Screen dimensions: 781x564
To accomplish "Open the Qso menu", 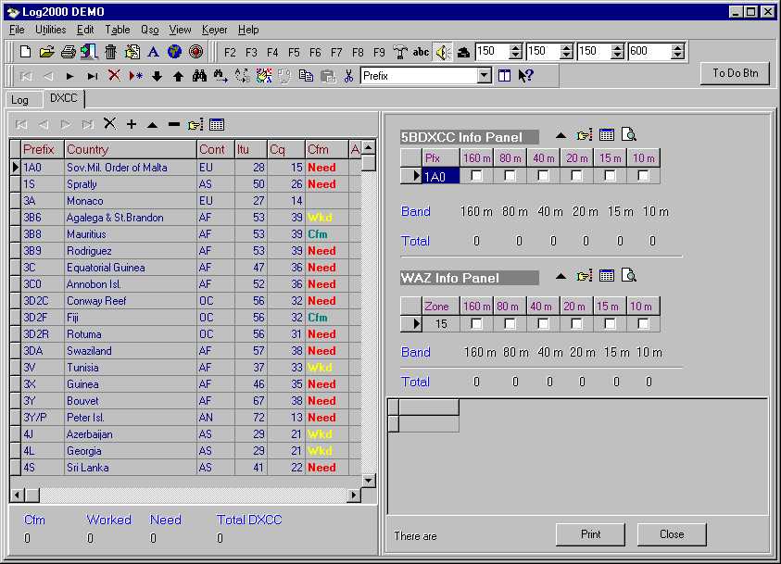I will pyautogui.click(x=150, y=30).
